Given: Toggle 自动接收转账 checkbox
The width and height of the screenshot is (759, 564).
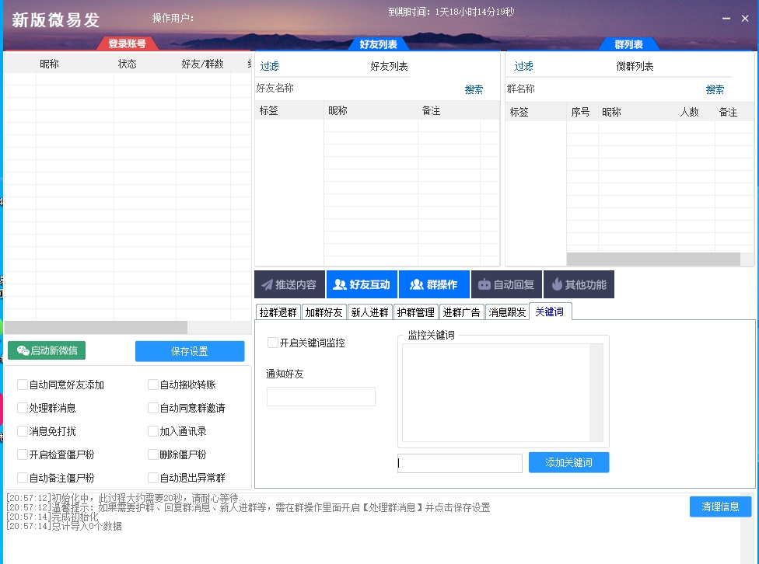Looking at the screenshot, I should tap(153, 385).
